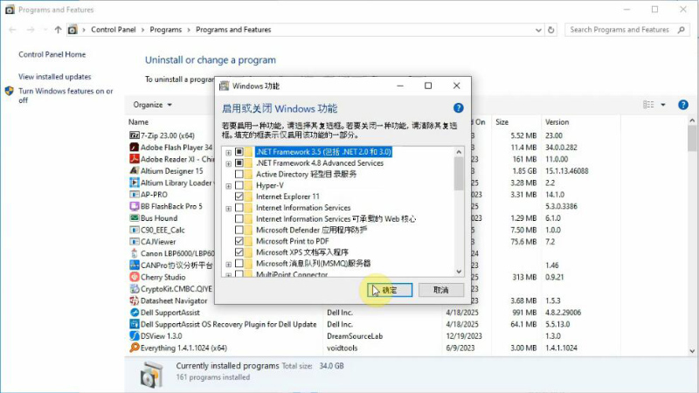Click the Dell SupportAssist OS Recovery Plugin icon
This screenshot has width=699, height=393.
[135, 324]
